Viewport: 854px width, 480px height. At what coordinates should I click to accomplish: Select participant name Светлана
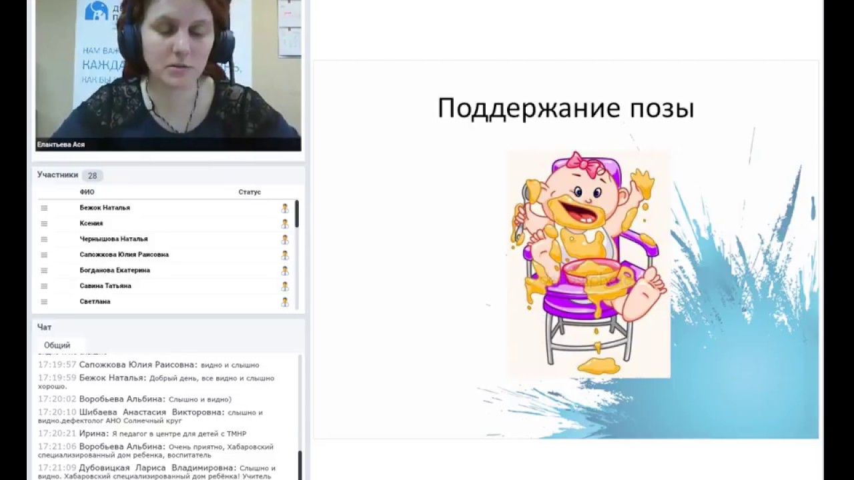click(x=95, y=301)
